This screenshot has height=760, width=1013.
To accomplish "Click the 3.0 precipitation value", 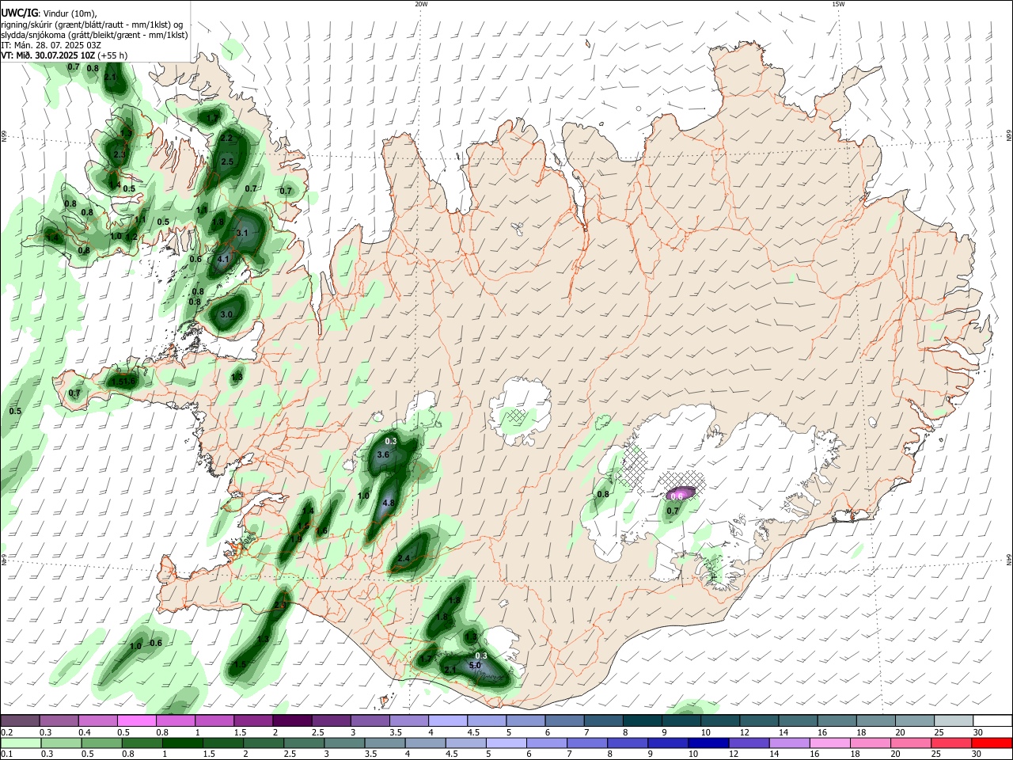I will pos(226,314).
